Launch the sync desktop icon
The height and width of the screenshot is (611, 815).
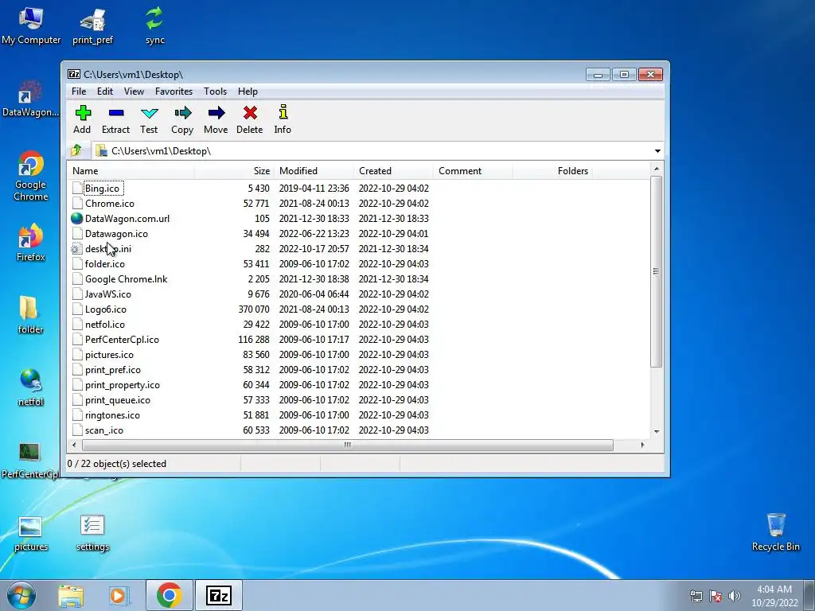[x=154, y=25]
